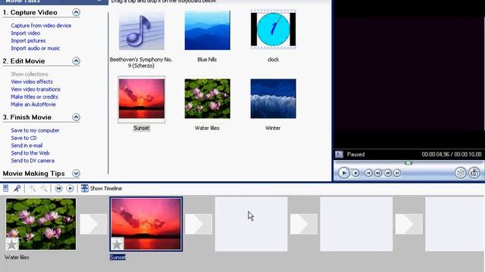
Task: Collapse the Finish Movie section
Action: click(76, 117)
